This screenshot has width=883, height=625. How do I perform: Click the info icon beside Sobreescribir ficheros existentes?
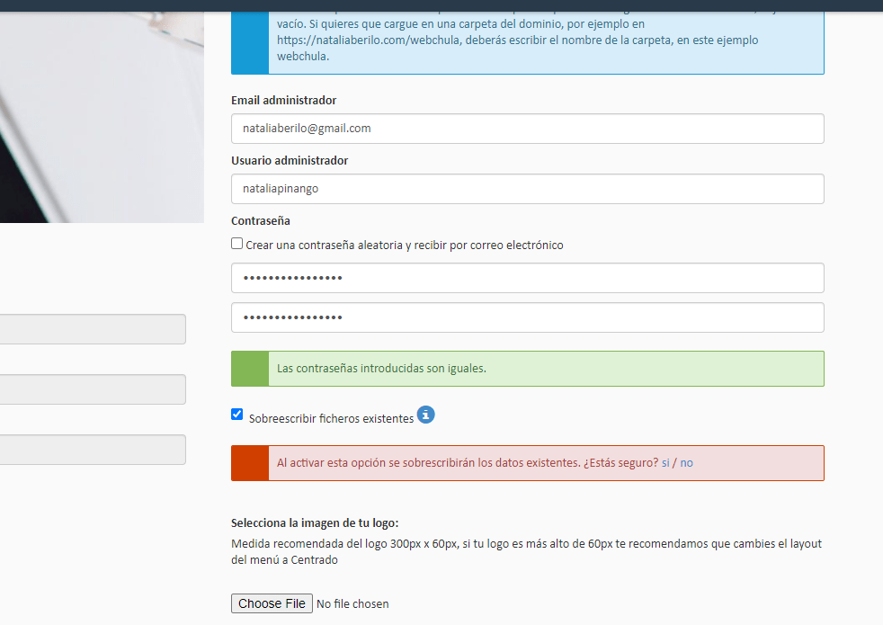point(425,415)
